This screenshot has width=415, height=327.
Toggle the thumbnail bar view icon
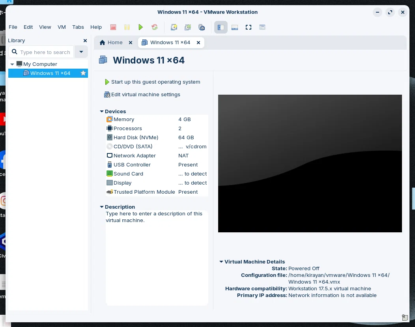click(x=234, y=27)
